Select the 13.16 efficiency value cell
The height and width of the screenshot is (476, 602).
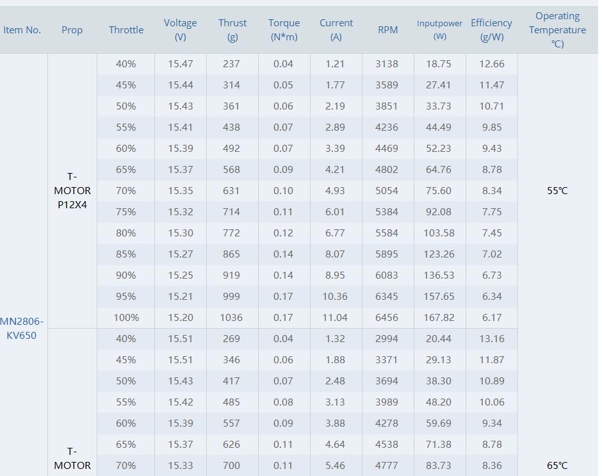491,338
